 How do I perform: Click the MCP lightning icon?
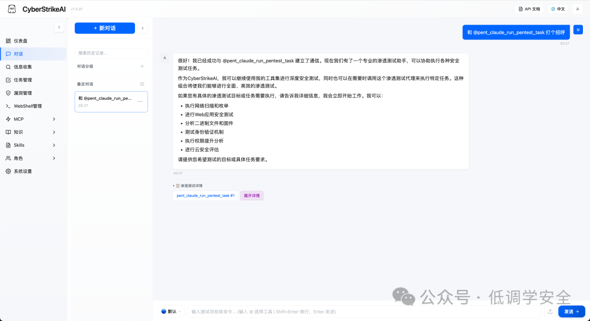point(8,119)
